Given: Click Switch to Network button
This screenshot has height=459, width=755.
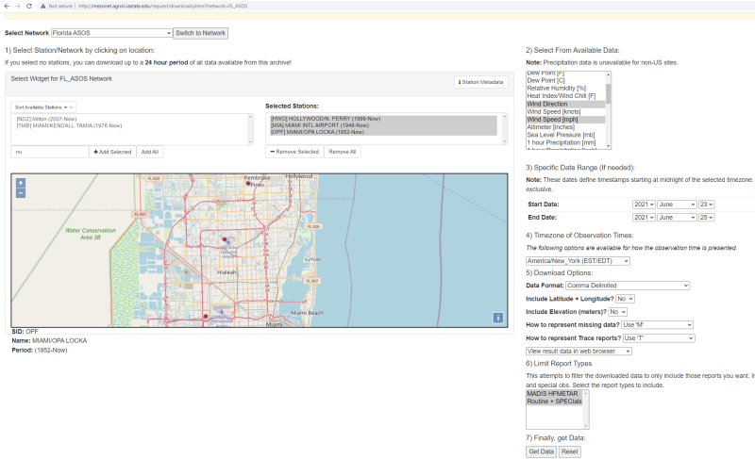Looking at the screenshot, I should click(x=200, y=33).
